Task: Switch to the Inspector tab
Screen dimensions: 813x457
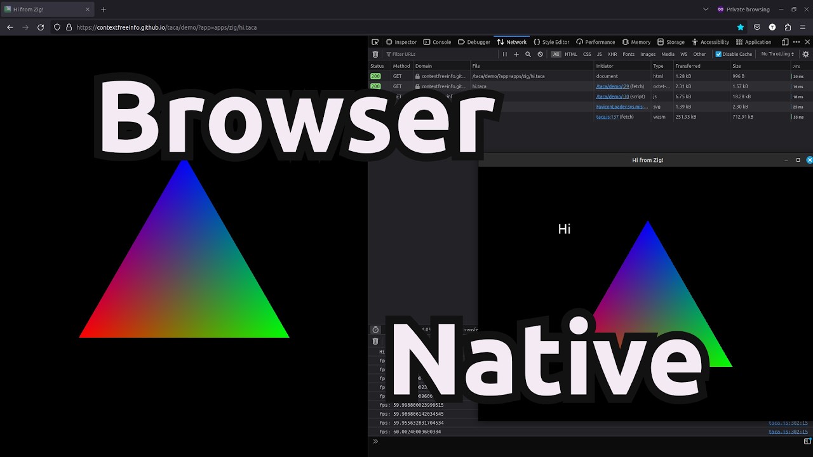Action: pos(401,42)
